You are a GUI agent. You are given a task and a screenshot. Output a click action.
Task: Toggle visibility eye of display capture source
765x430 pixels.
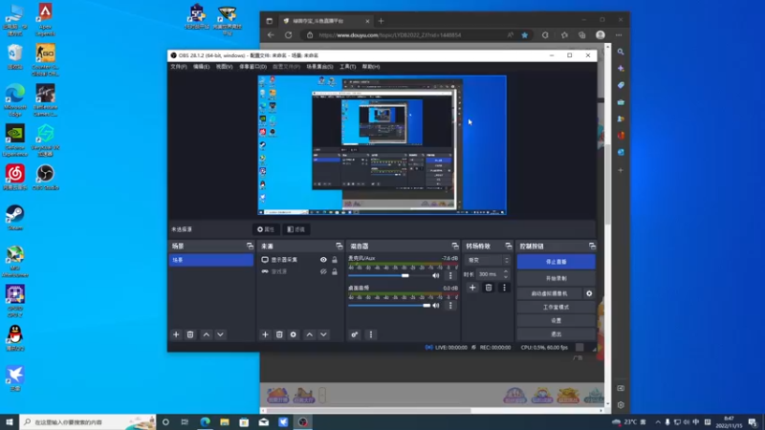click(x=323, y=260)
